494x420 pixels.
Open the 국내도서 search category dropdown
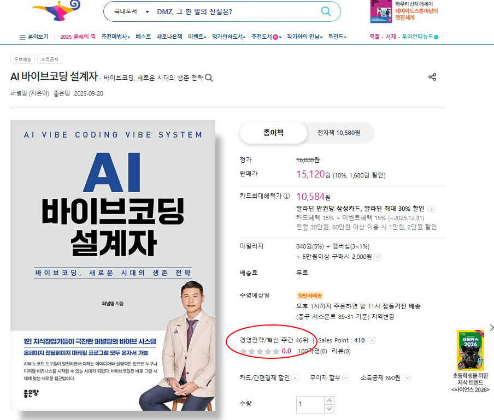coord(131,11)
